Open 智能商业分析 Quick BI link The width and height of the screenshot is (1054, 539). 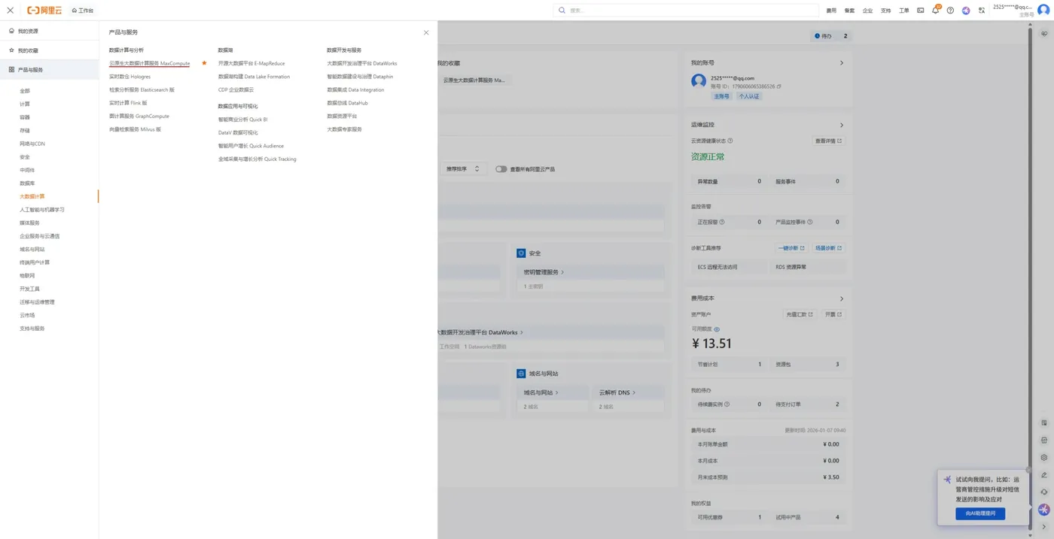pos(242,120)
